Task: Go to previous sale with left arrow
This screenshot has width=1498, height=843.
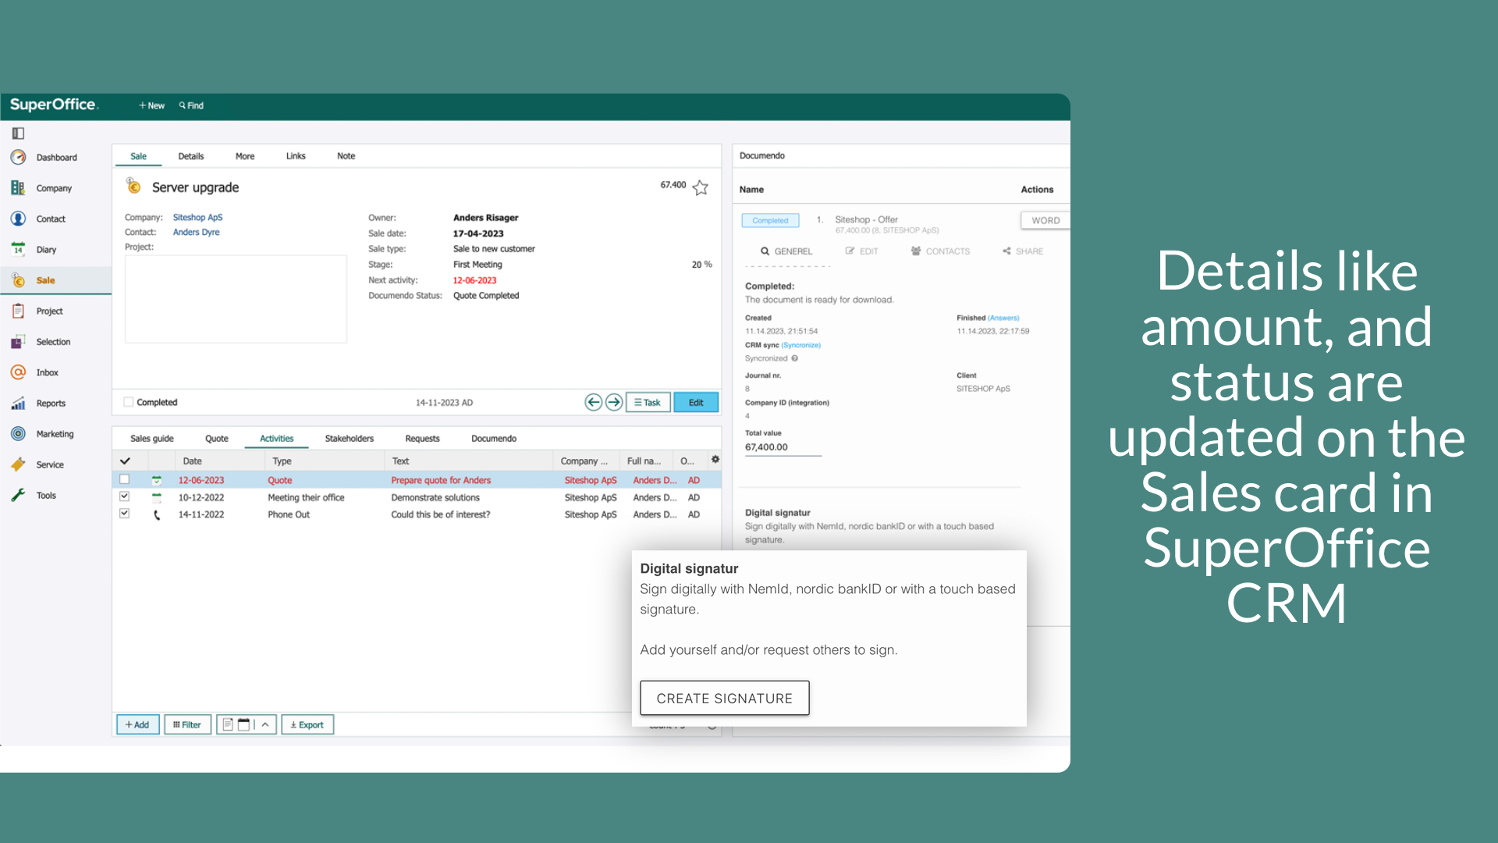Action: [593, 403]
